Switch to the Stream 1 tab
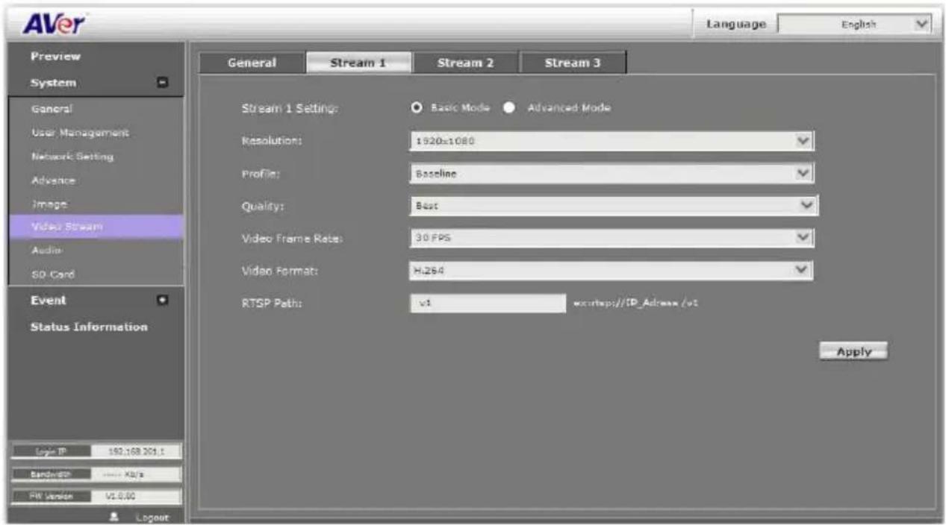The image size is (946, 525). point(358,63)
